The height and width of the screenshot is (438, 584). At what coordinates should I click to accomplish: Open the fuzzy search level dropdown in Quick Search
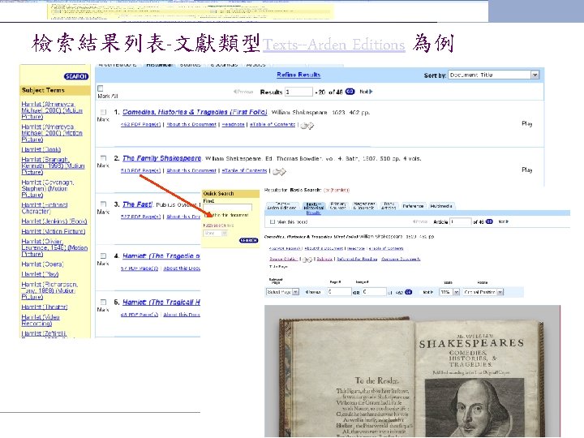[x=215, y=233]
